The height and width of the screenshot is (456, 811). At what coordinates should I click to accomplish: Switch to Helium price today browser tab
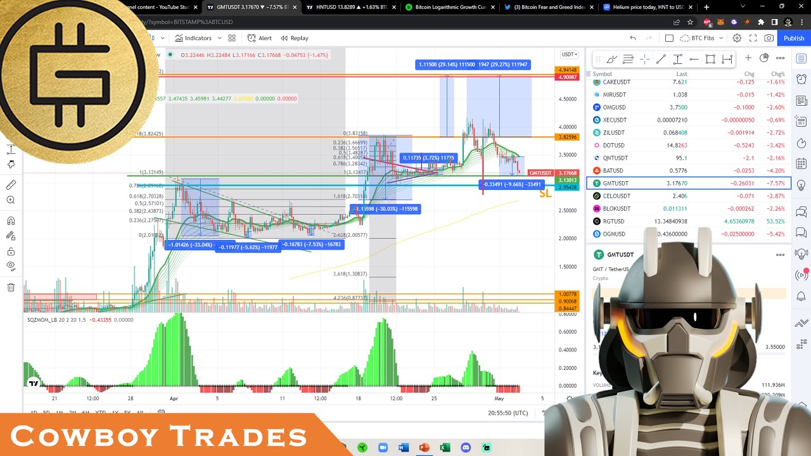[x=648, y=7]
